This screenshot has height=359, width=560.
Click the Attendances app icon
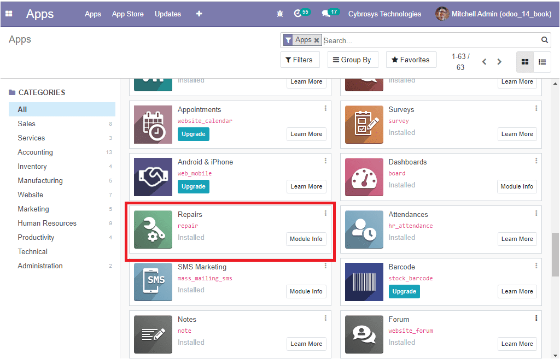tap(364, 229)
